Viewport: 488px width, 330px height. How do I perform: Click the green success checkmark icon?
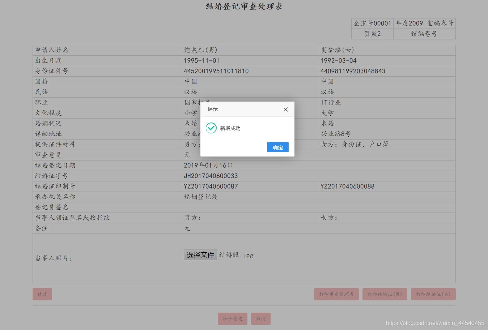coord(211,128)
